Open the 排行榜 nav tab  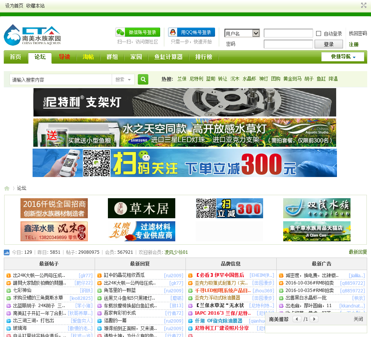pos(204,57)
